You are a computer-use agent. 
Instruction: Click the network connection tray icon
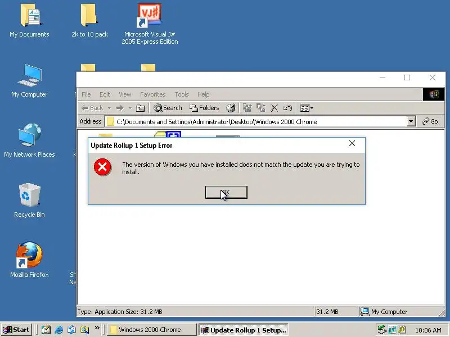[x=392, y=330]
